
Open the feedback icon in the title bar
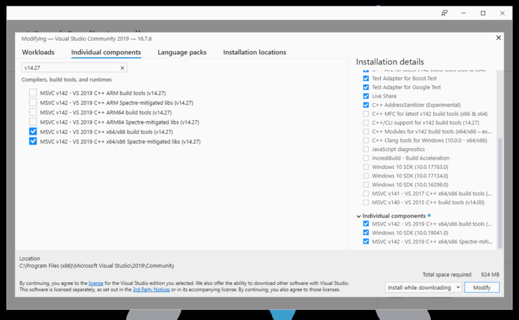pyautogui.click(x=444, y=13)
